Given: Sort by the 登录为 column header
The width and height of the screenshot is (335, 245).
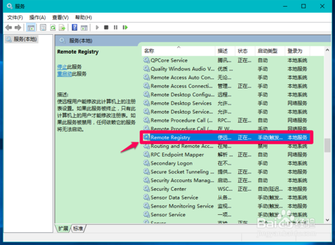Looking at the screenshot, I should point(297,51).
